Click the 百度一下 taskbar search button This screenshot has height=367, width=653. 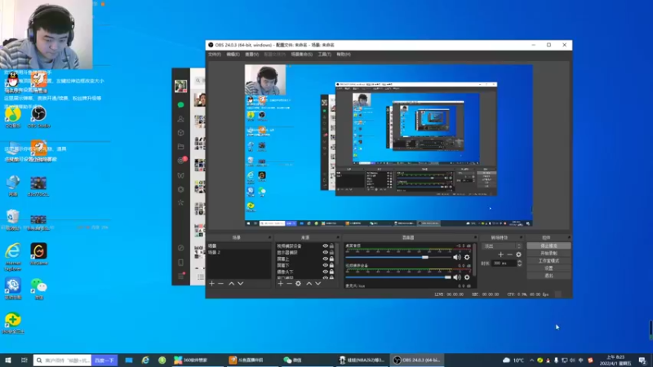coord(104,360)
